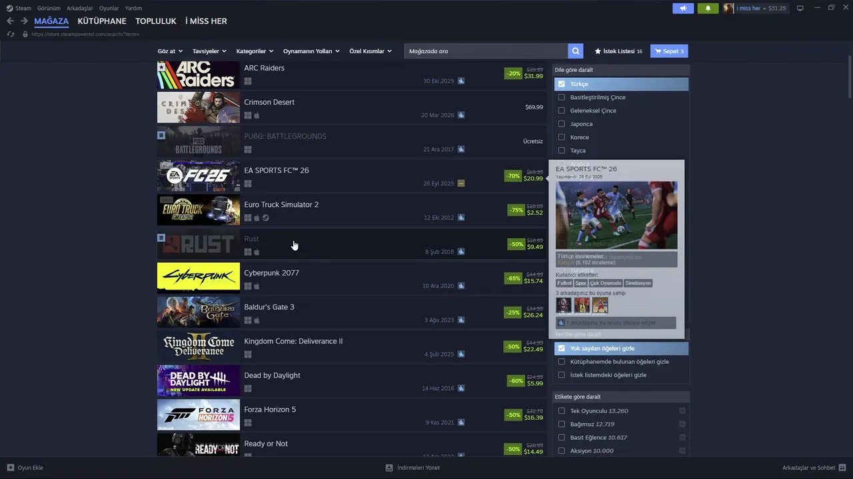Screen dimensions: 853x479
Task: Open the Oyunlar menu
Action: click(109, 8)
